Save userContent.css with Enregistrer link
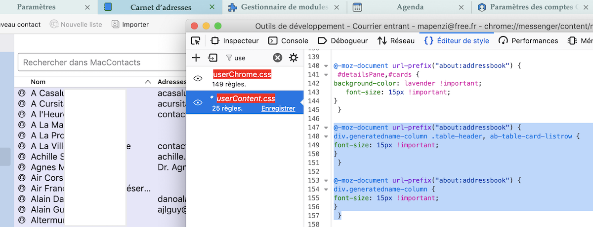The image size is (593, 227). click(278, 108)
